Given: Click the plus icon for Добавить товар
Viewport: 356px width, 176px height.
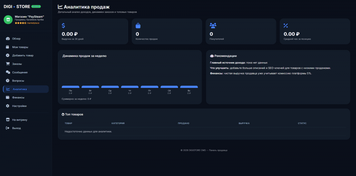Looking at the screenshot, I should (8, 55).
